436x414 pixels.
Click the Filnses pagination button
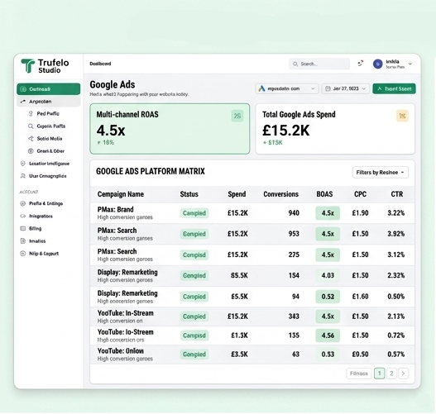point(359,374)
